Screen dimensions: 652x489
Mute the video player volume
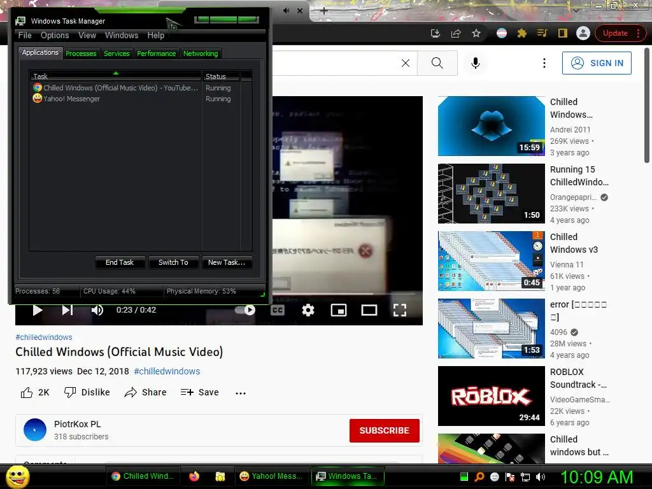point(97,310)
